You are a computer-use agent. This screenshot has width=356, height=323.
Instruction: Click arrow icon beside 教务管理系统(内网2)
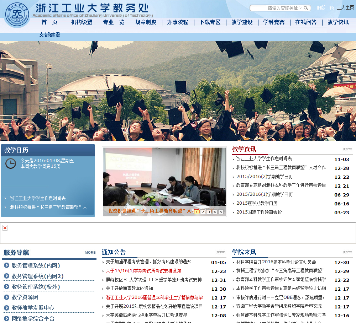(6, 276)
